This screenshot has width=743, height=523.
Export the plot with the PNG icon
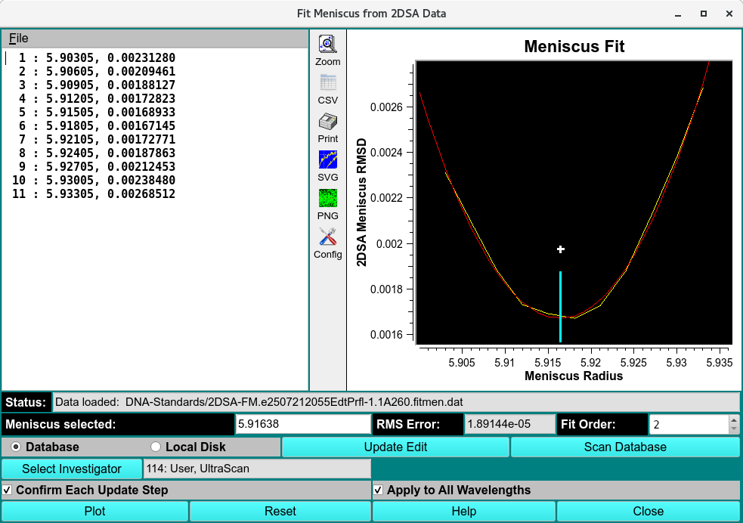327,199
